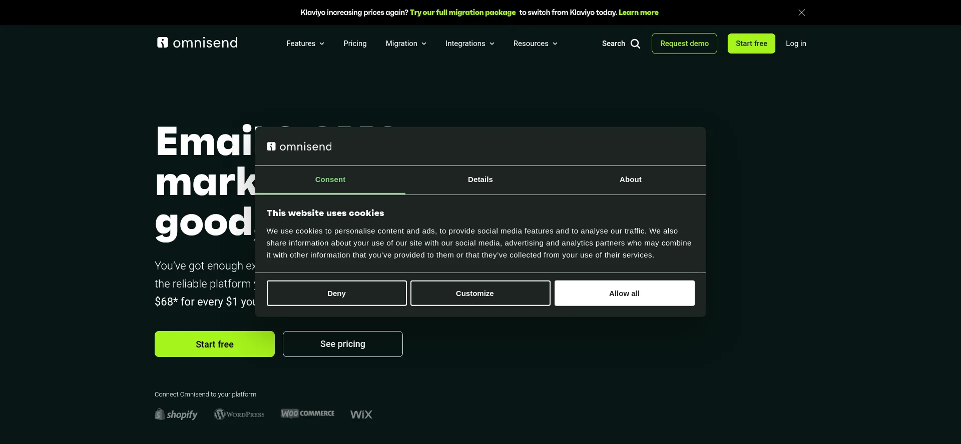The height and width of the screenshot is (444, 961).
Task: Click the Wix platform logo
Action: 361,414
